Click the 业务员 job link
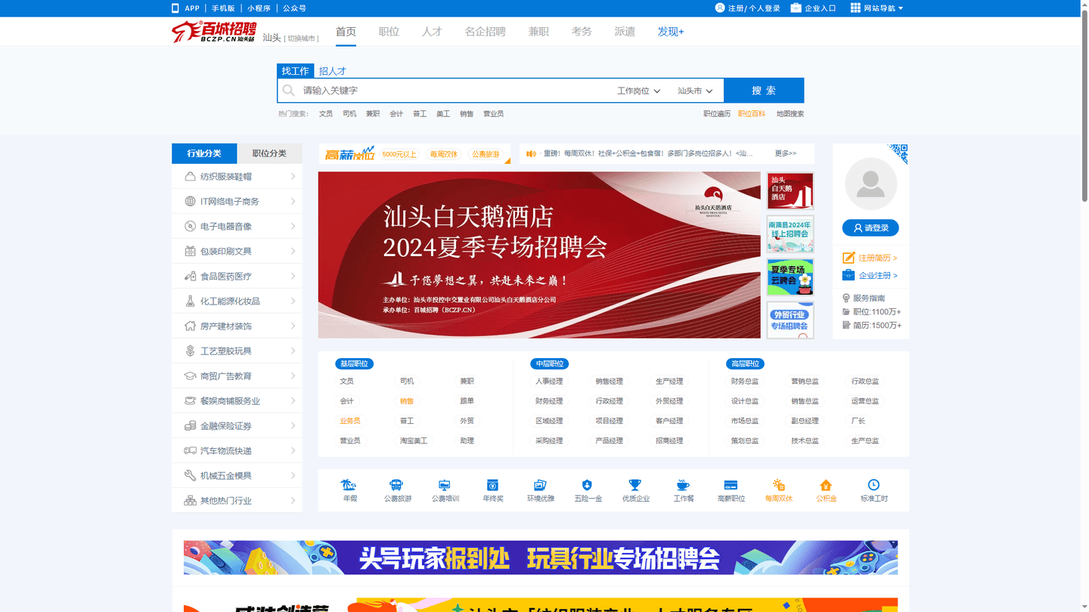 coord(349,421)
